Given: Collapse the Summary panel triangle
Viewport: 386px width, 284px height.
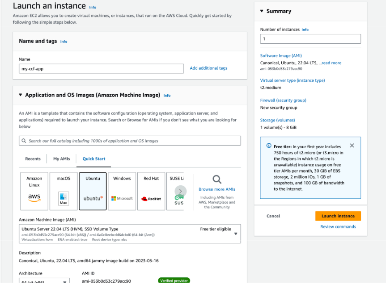Looking at the screenshot, I should pos(262,11).
